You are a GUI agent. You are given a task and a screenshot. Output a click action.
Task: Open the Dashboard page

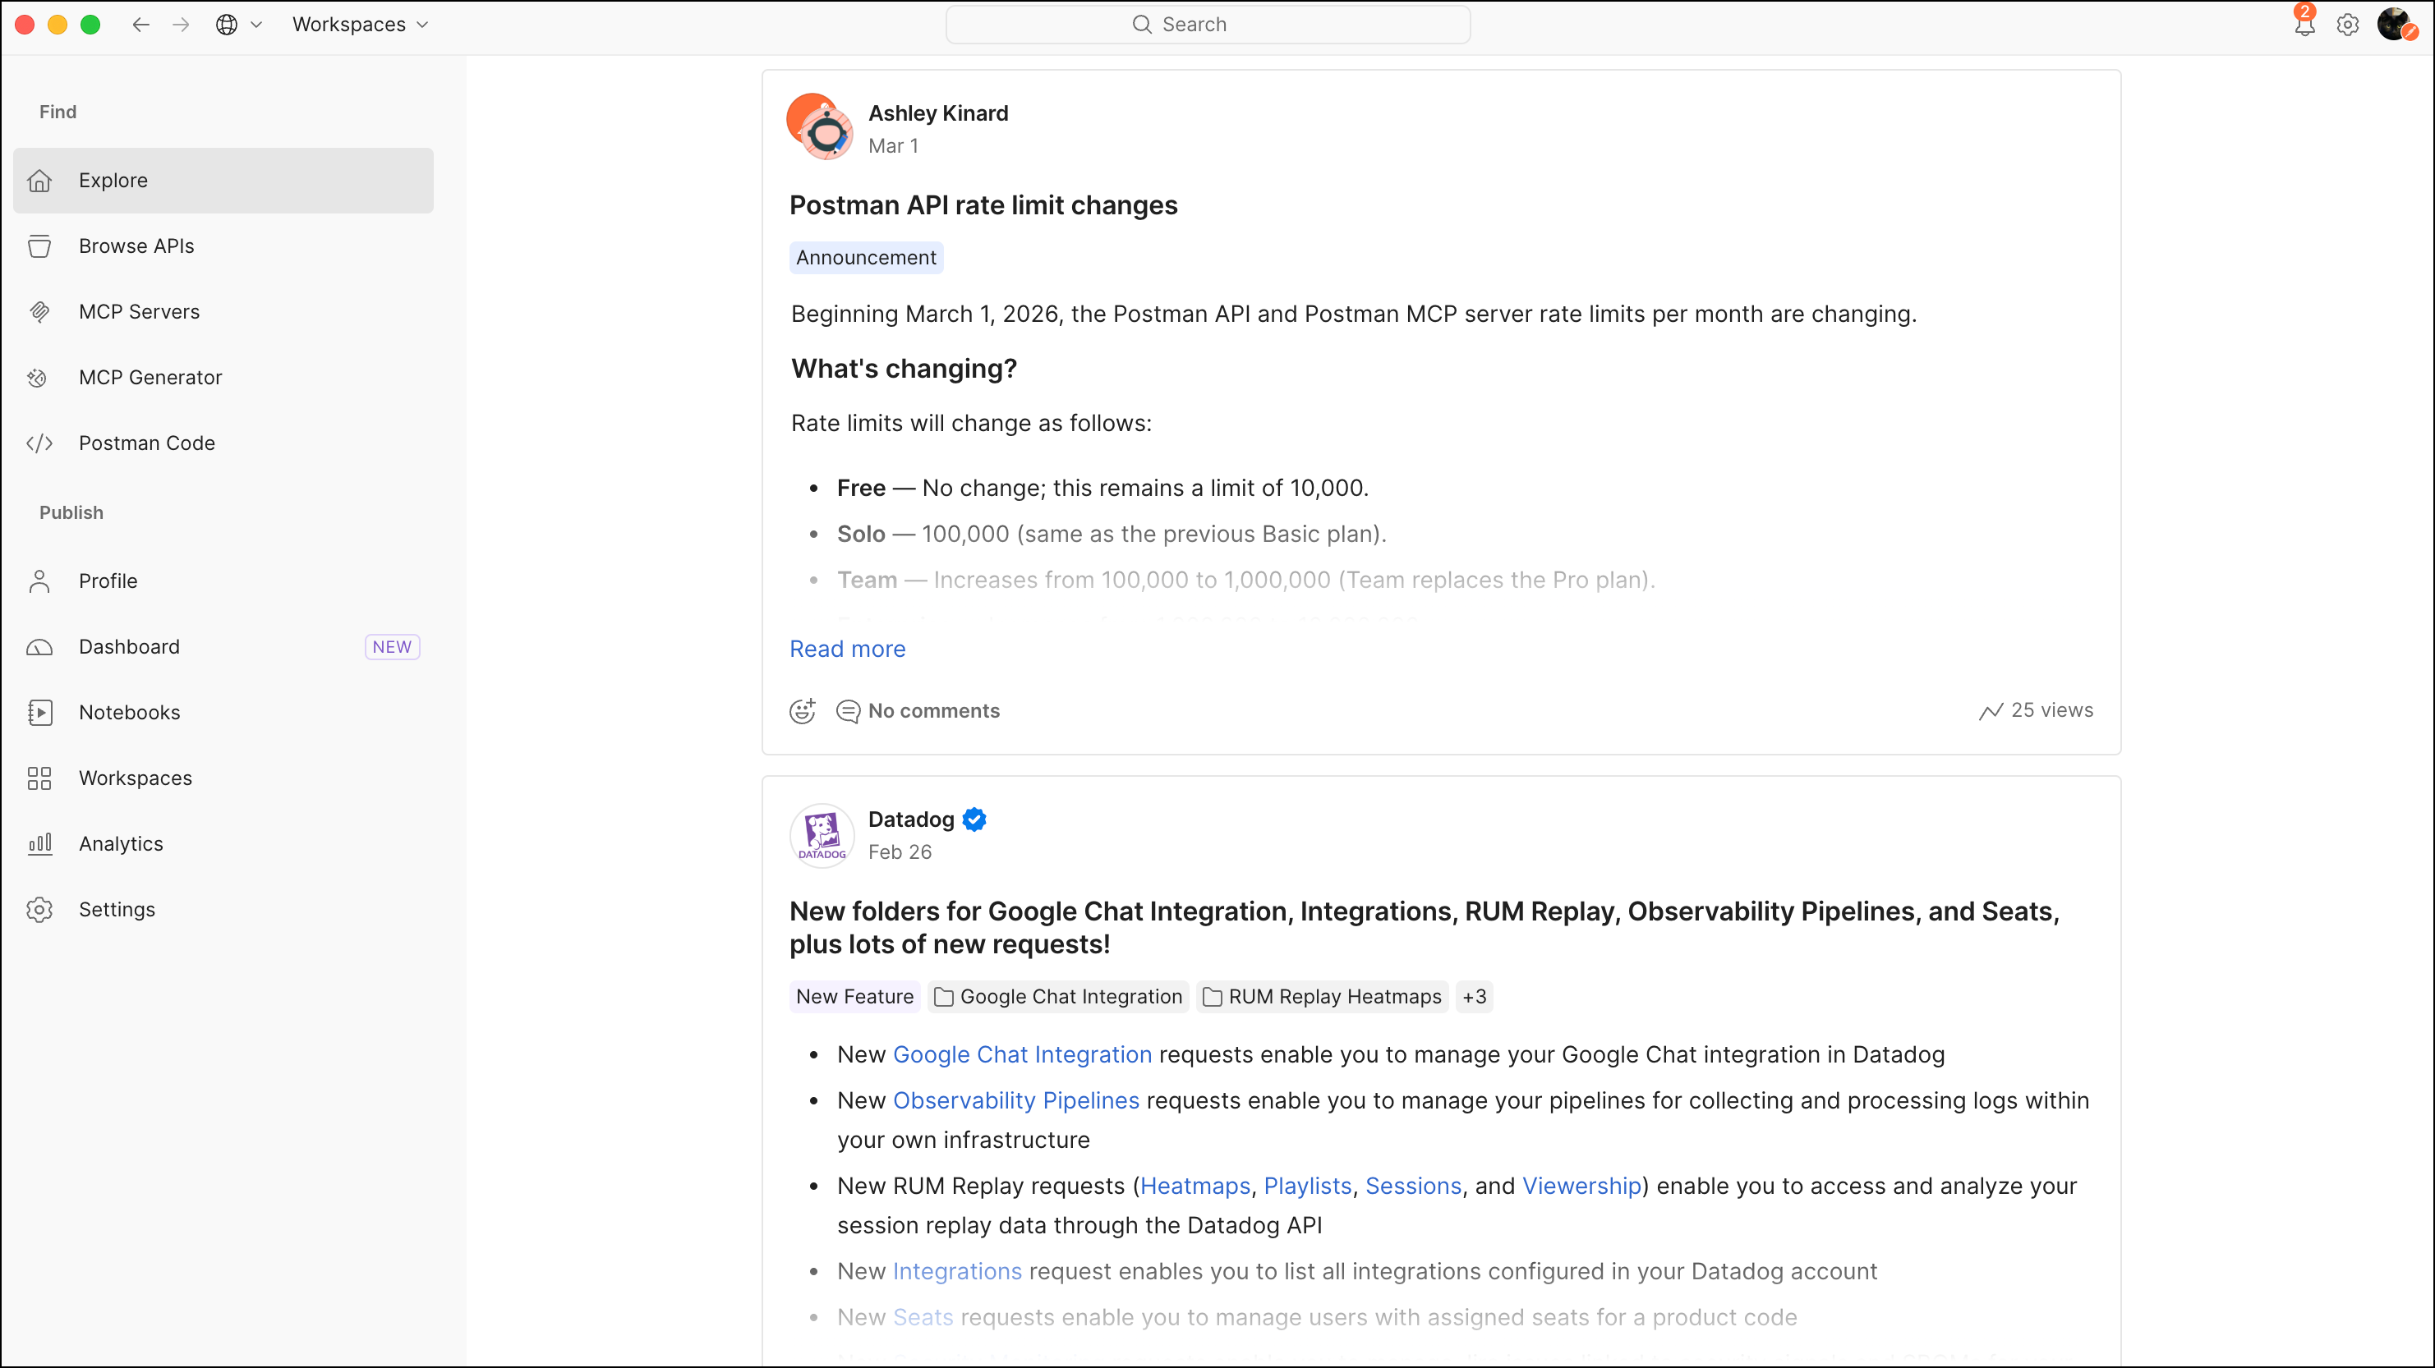point(223,647)
